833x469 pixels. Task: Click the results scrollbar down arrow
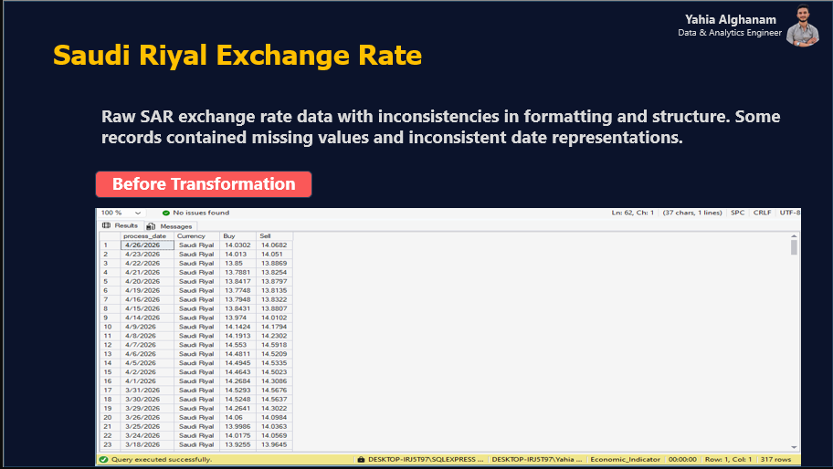[x=795, y=447]
